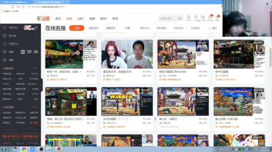Open the colorful round browser taskbar icon
The height and width of the screenshot is (152, 272).
(24, 149)
